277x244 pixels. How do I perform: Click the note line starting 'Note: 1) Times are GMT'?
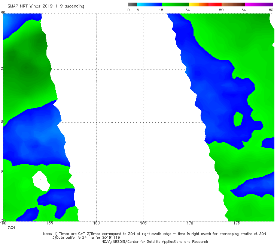(x=155, y=234)
